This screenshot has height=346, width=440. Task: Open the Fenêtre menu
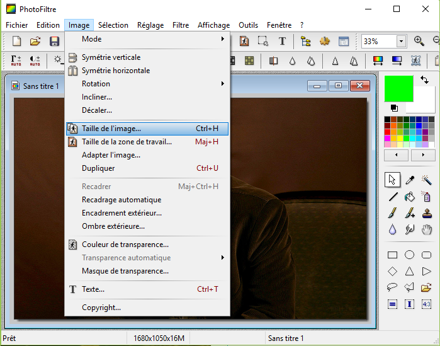[x=279, y=25]
